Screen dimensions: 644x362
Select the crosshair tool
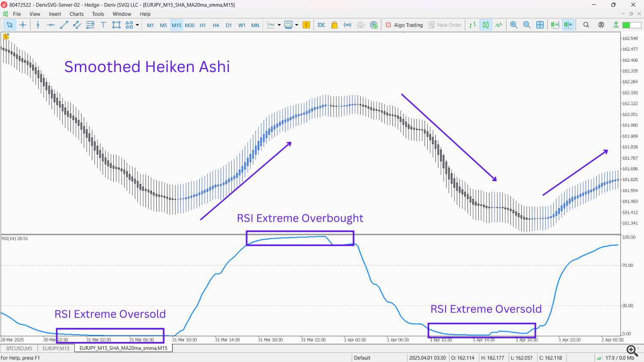pos(23,25)
